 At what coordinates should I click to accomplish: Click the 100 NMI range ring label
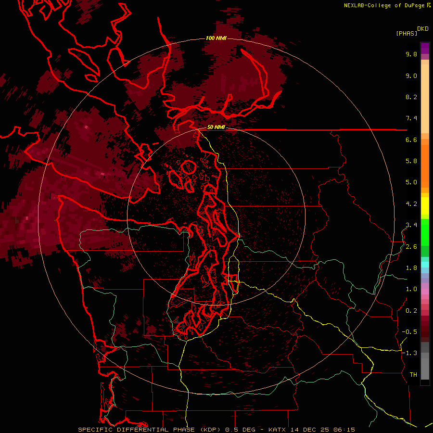(x=216, y=38)
